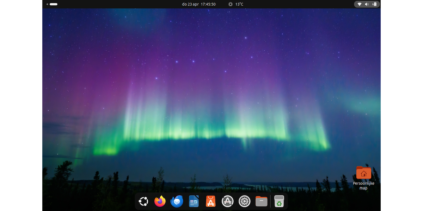This screenshot has height=211, width=423.
Task: Launch Firefox from the dock
Action: (x=160, y=202)
